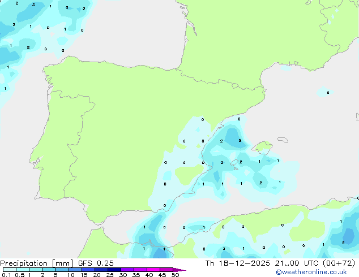Open the weatheronline.co.uk copyright link

tap(311, 272)
